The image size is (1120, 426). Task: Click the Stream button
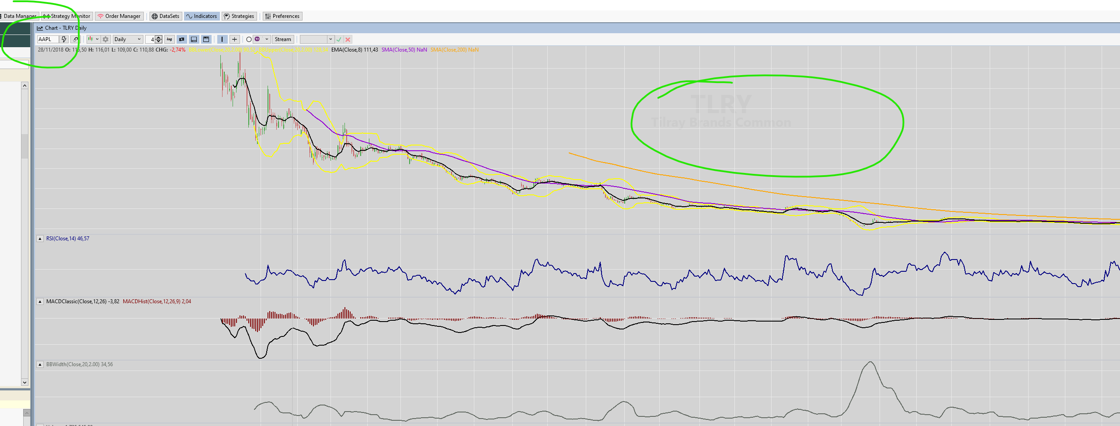click(283, 39)
